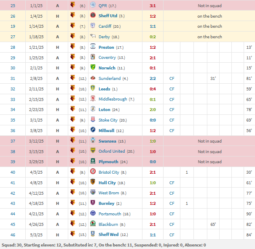255x249 pixels.
Task: Click CF position in the Luton row
Action: (172, 110)
